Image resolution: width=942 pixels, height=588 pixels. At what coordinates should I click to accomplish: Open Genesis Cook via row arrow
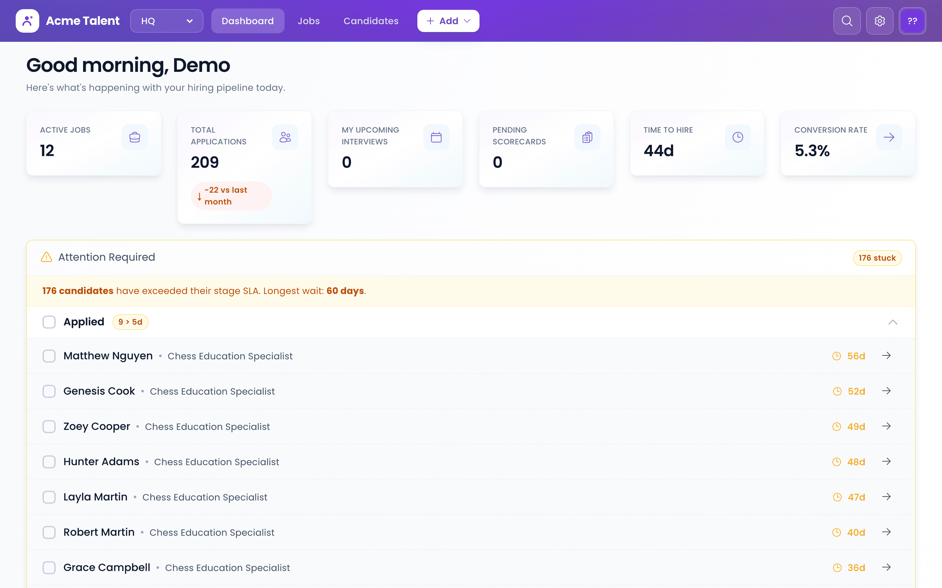(886, 391)
